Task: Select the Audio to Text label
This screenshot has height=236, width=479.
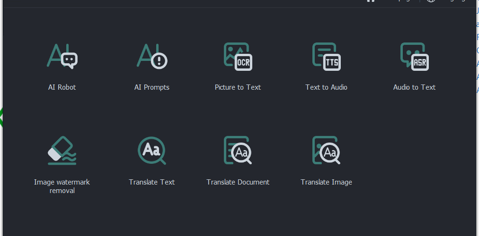Action: click(415, 87)
